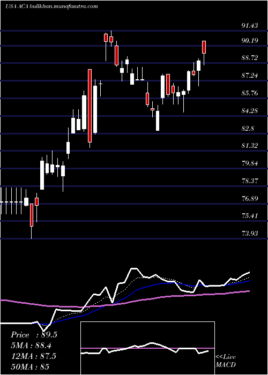The image size is (268, 375).
Task: Click the 88.72 price axis label
Action: click(250, 58)
